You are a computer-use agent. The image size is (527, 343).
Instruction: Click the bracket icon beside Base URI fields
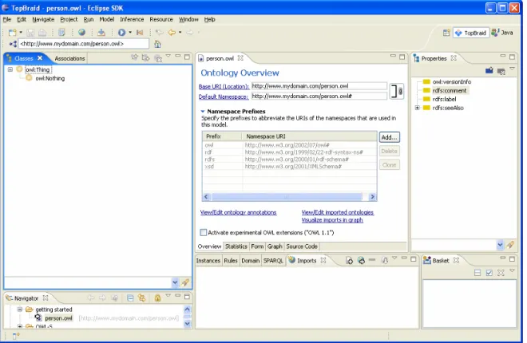396,91
